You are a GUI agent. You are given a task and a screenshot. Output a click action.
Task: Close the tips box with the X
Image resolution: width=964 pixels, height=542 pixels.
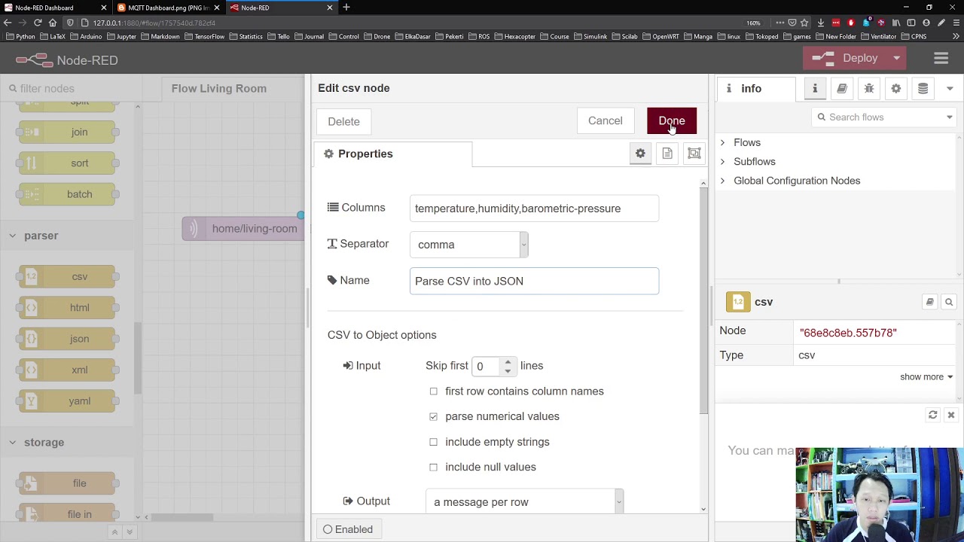click(951, 415)
